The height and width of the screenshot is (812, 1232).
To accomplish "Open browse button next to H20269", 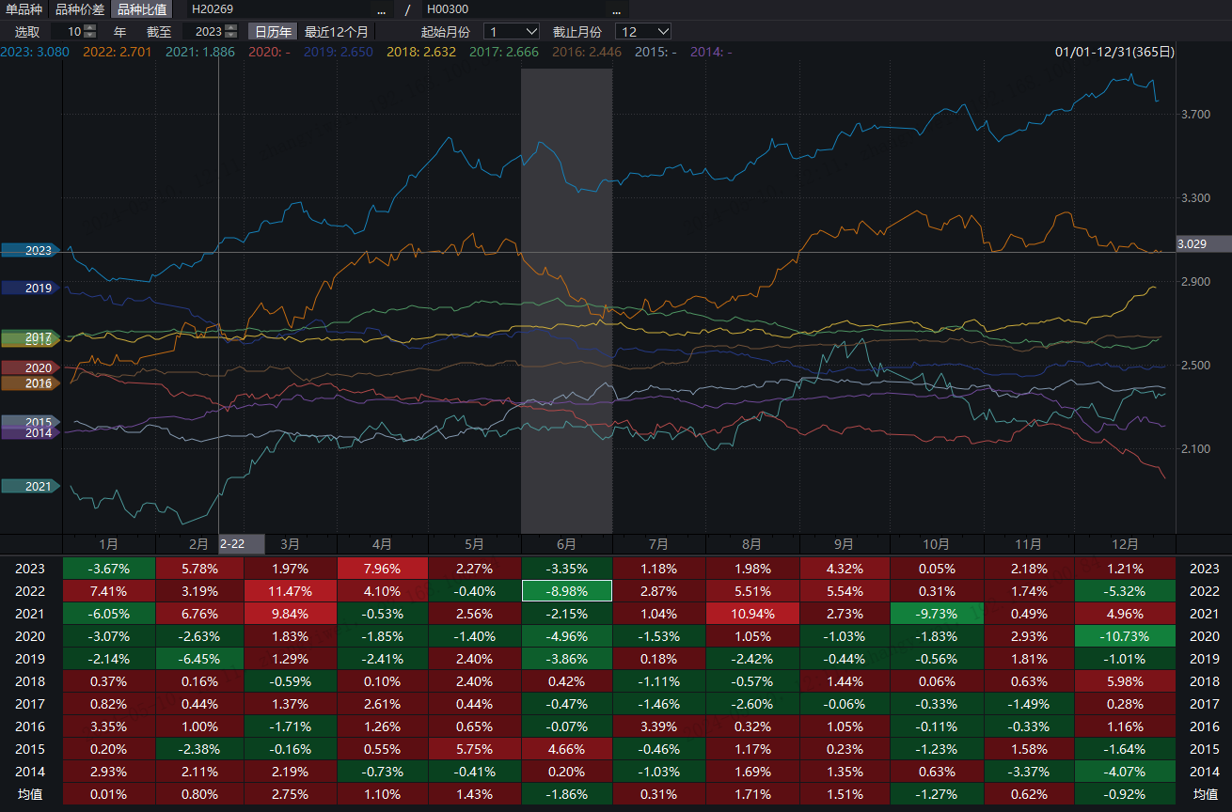I will coord(381,10).
